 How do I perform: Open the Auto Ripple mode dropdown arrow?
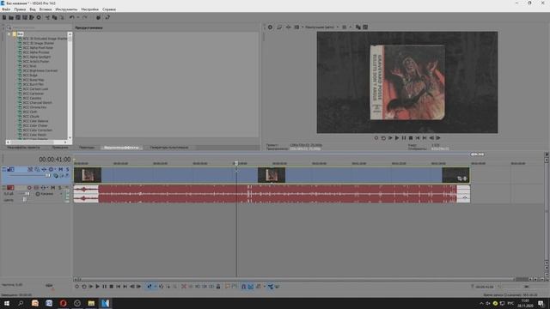coord(264,287)
